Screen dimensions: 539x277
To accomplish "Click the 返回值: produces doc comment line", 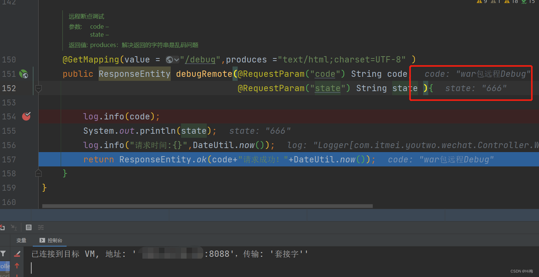I will 134,45.
